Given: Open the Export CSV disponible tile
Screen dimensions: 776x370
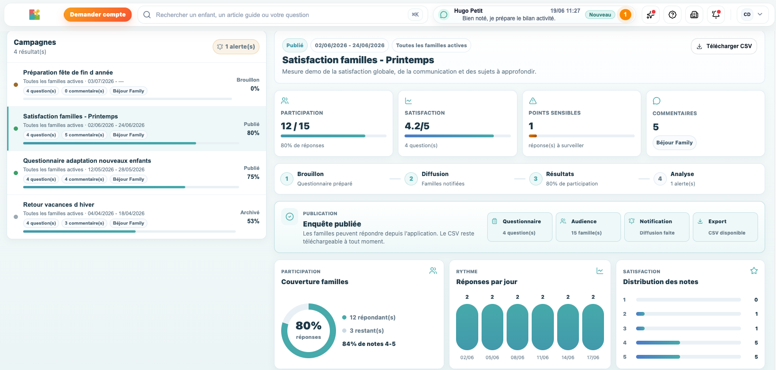Looking at the screenshot, I should (725, 227).
